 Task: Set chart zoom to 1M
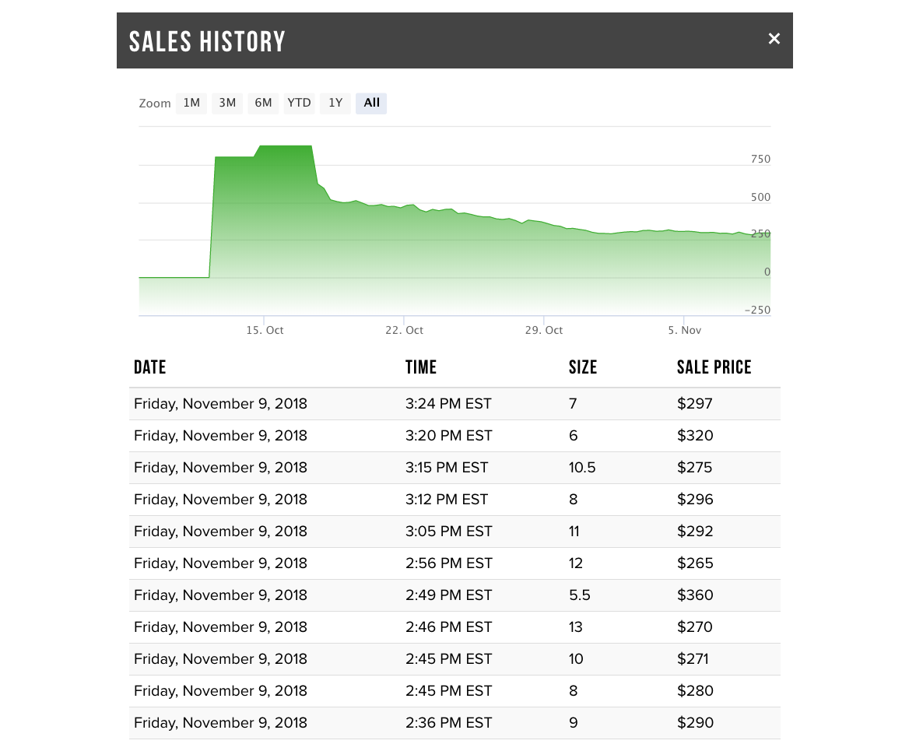point(191,103)
